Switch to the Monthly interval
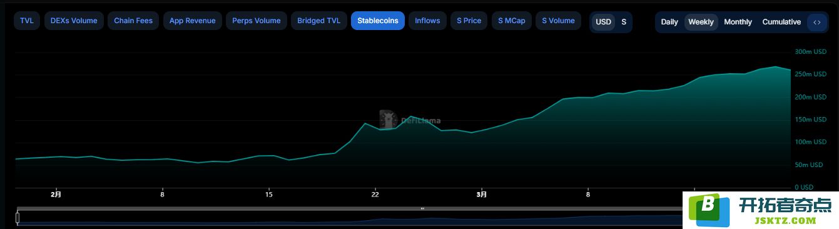 pos(738,22)
